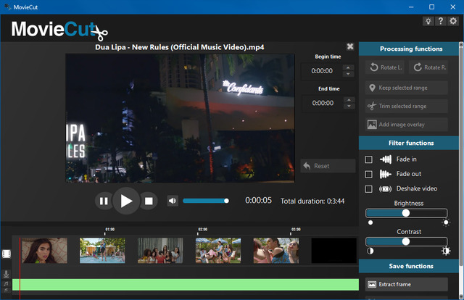The height and width of the screenshot is (300, 464).
Task: Pause the video playback
Action: pos(104,201)
